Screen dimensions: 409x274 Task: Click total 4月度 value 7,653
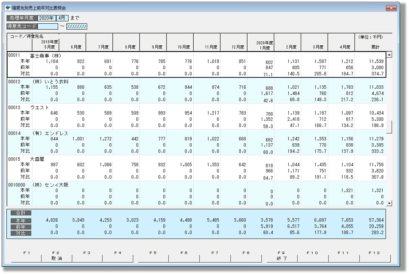point(347,220)
